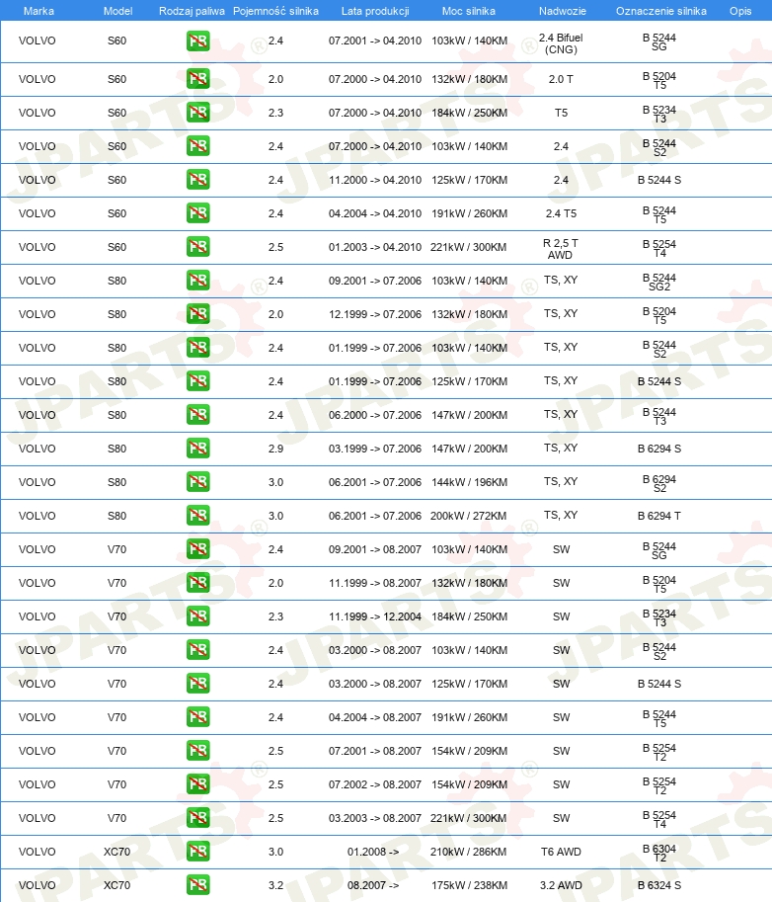Click the Nadwozie column header
This screenshot has width=772, height=902.
(x=562, y=11)
